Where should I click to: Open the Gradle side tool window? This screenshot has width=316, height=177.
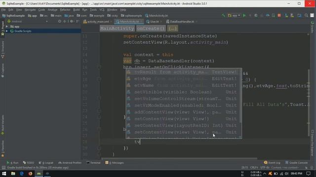(313, 27)
